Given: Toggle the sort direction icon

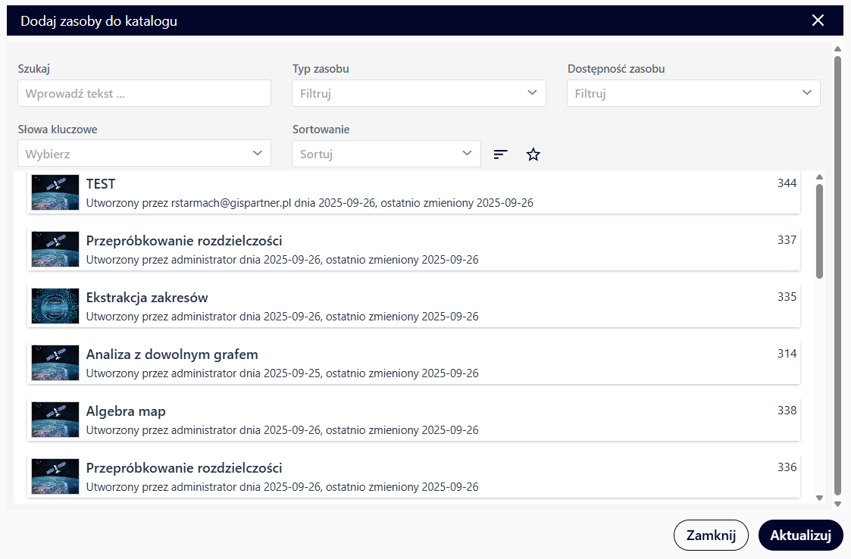Looking at the screenshot, I should 500,155.
